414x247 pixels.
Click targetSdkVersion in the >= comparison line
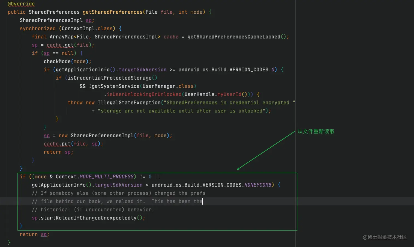click(142, 69)
